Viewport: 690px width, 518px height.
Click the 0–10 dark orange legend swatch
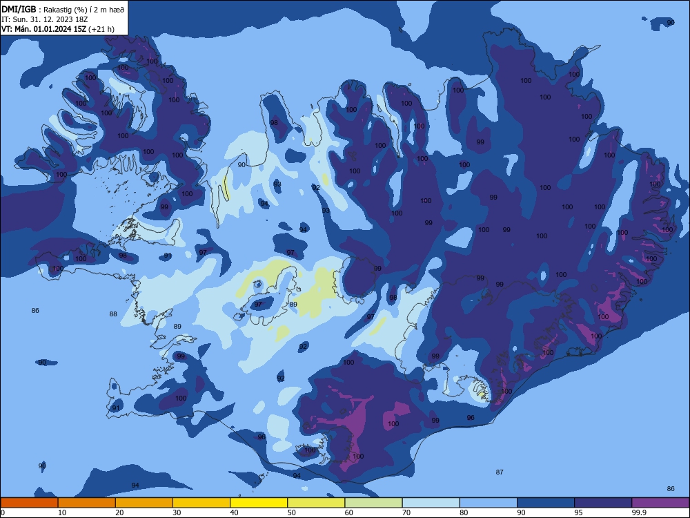(x=29, y=503)
